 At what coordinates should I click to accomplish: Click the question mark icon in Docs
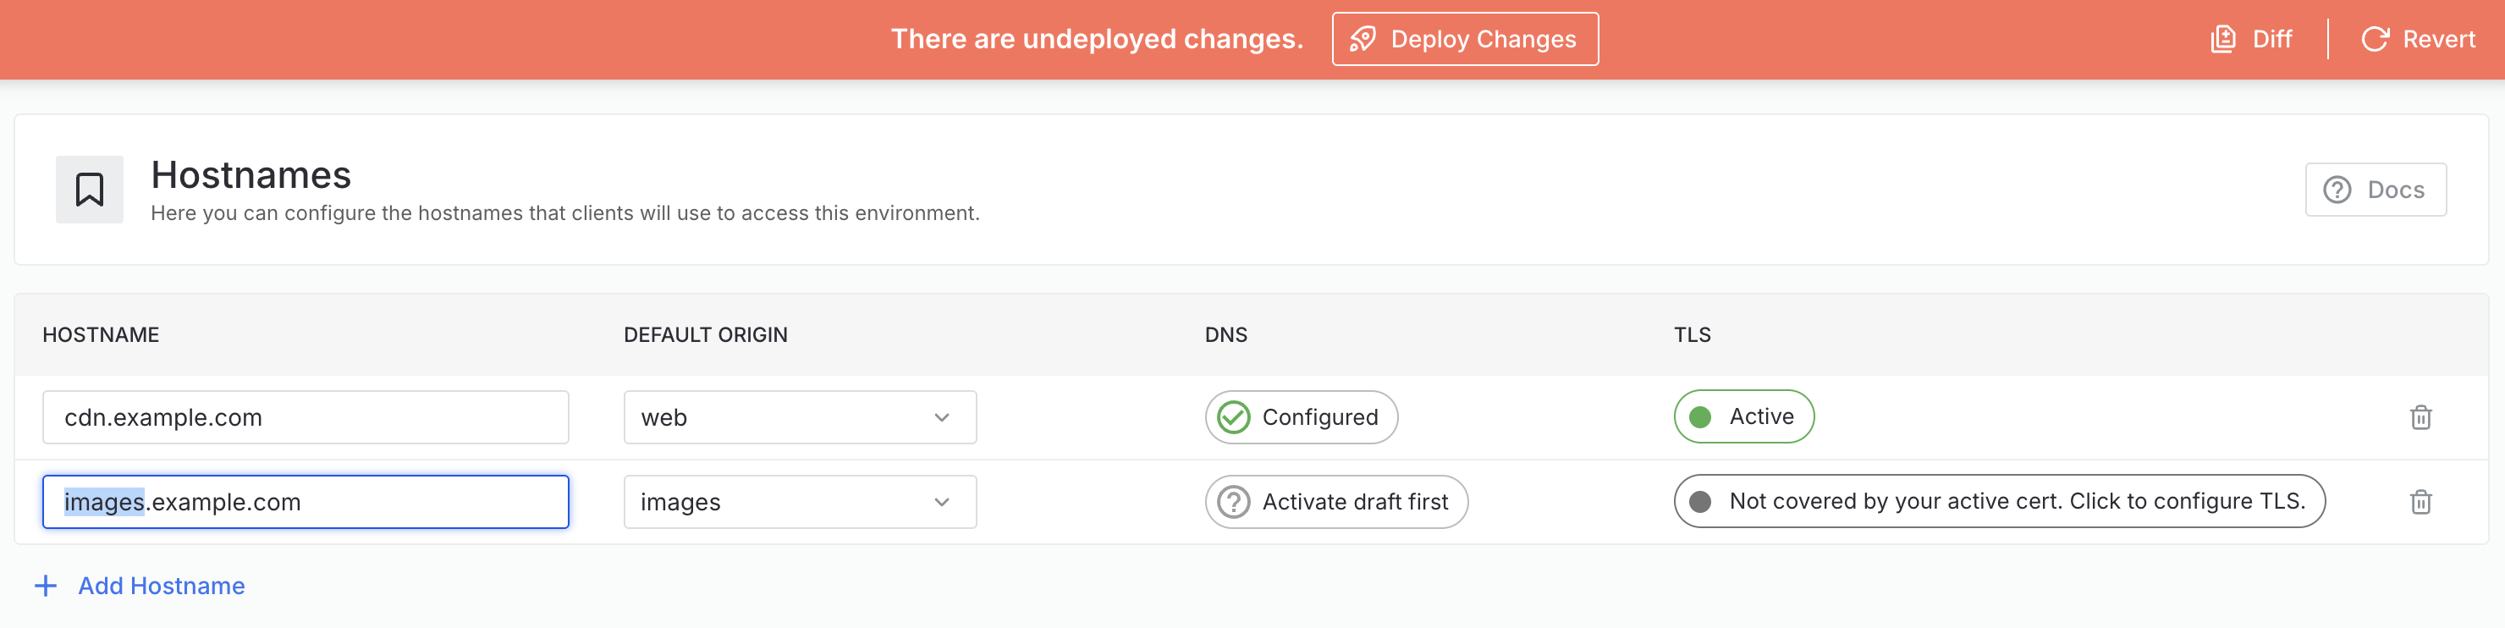click(x=2337, y=190)
